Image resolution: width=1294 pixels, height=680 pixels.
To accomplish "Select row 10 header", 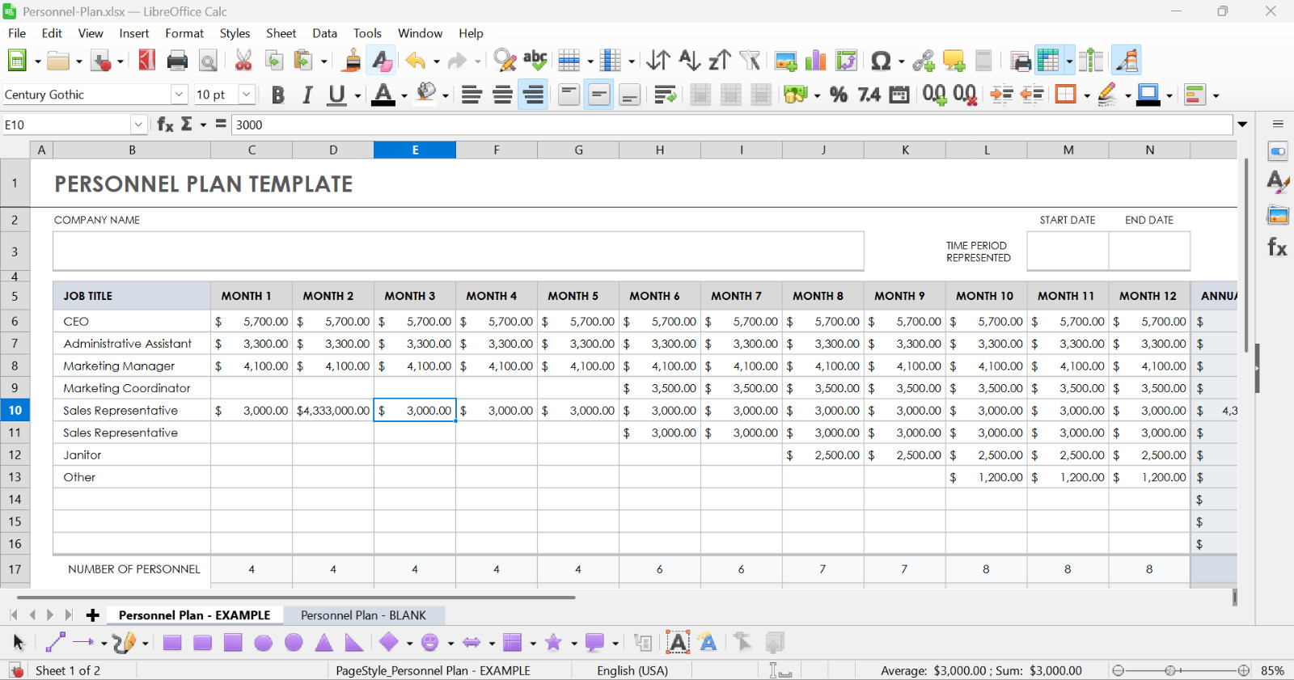I will [x=15, y=410].
